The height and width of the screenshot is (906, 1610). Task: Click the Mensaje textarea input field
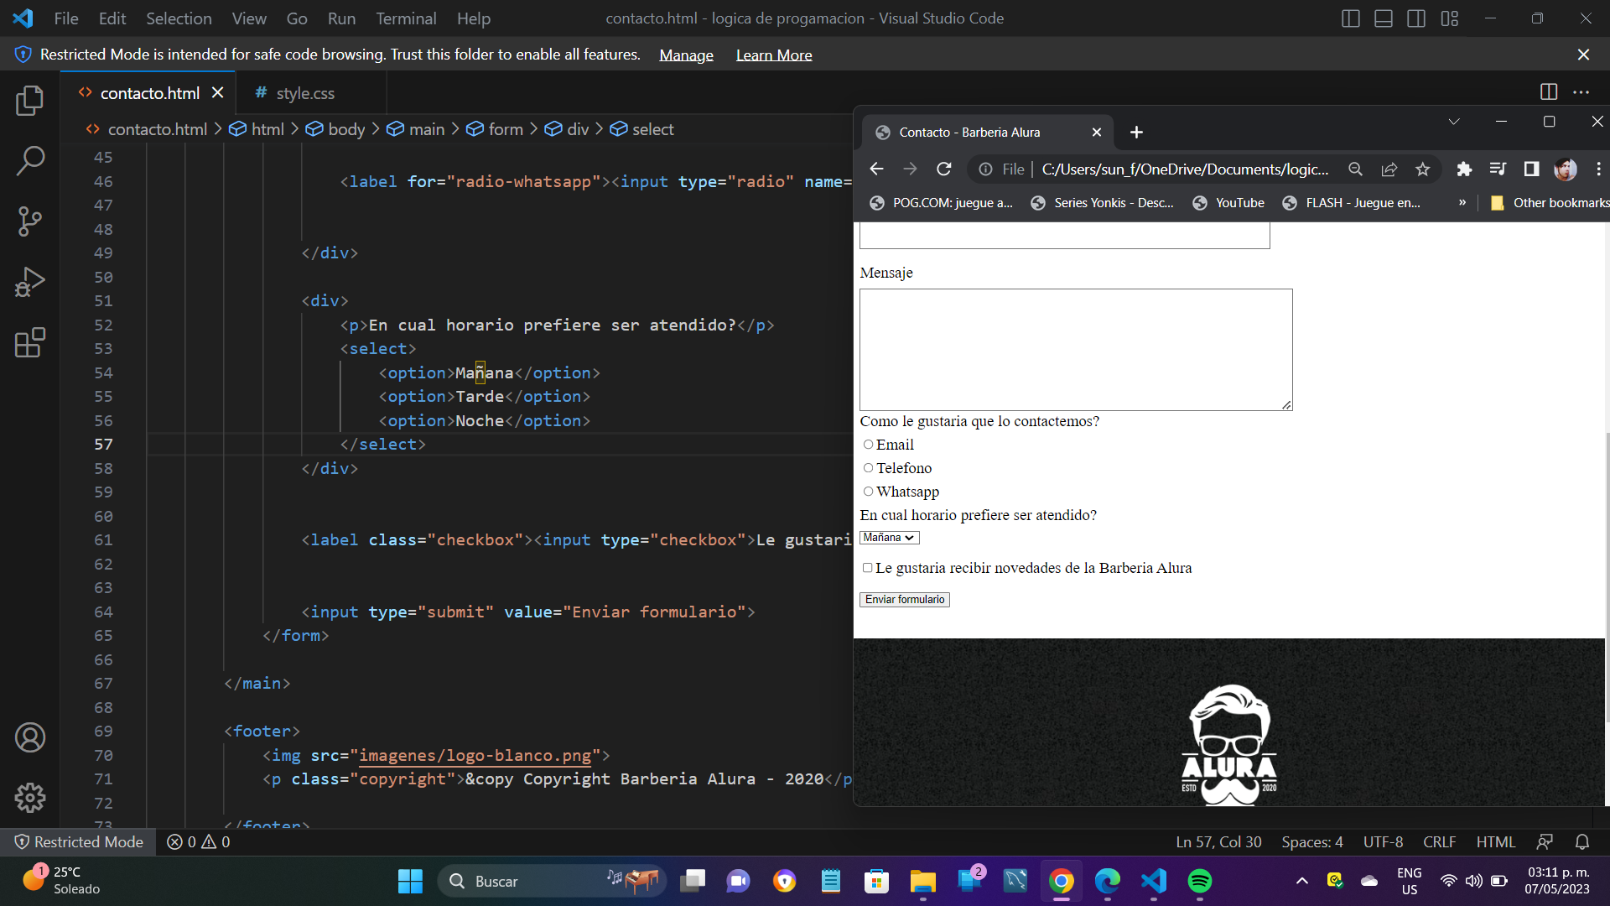coord(1077,350)
